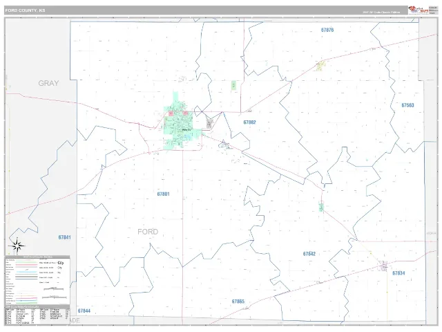The height and width of the screenshot is (332, 442).
Task: Click ZIP code label 67865
Action: coord(238,302)
